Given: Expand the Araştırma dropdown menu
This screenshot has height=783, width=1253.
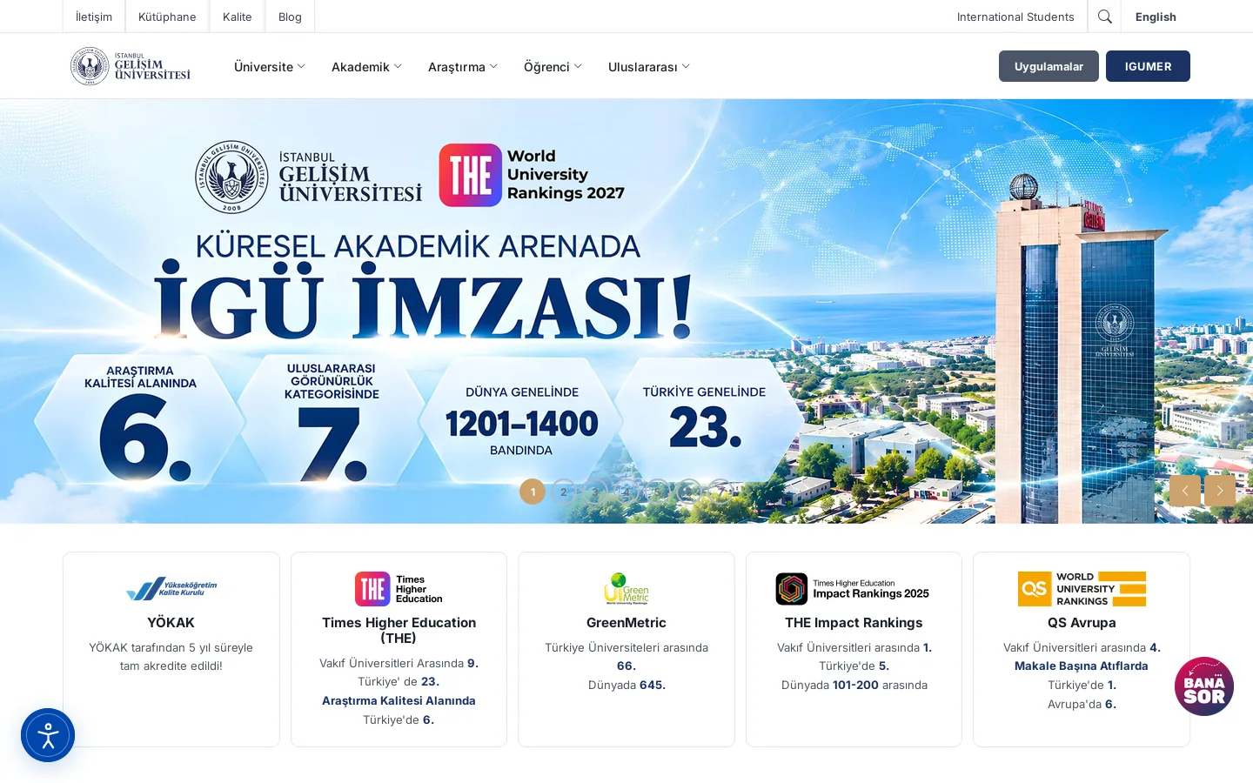Looking at the screenshot, I should 463,67.
